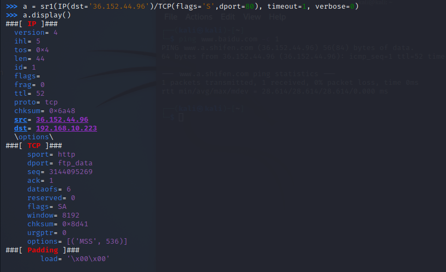Click the 'dport= ftp_data' line
The width and height of the screenshot is (446, 272).
60,163
